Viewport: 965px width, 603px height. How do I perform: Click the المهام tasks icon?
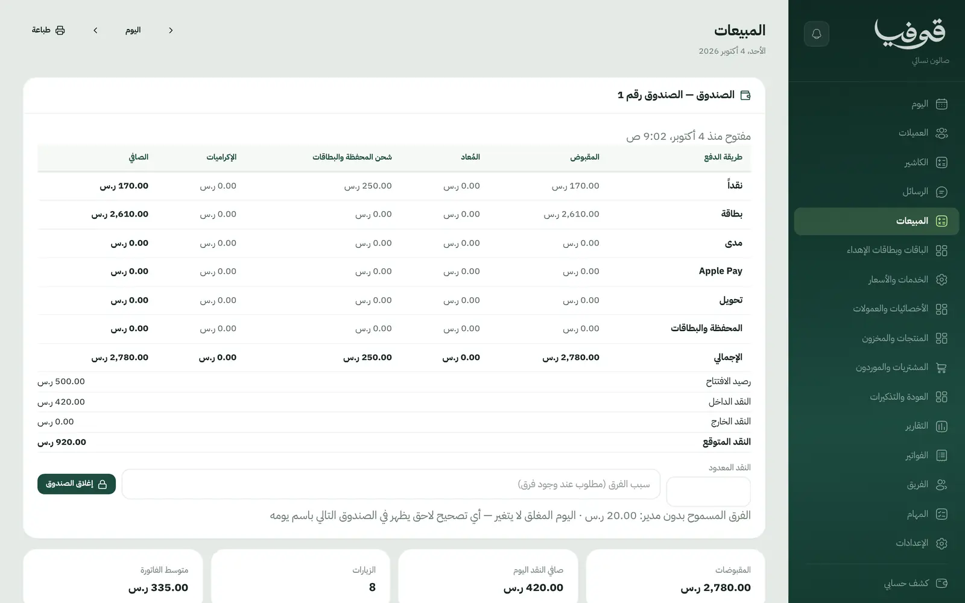(x=941, y=514)
